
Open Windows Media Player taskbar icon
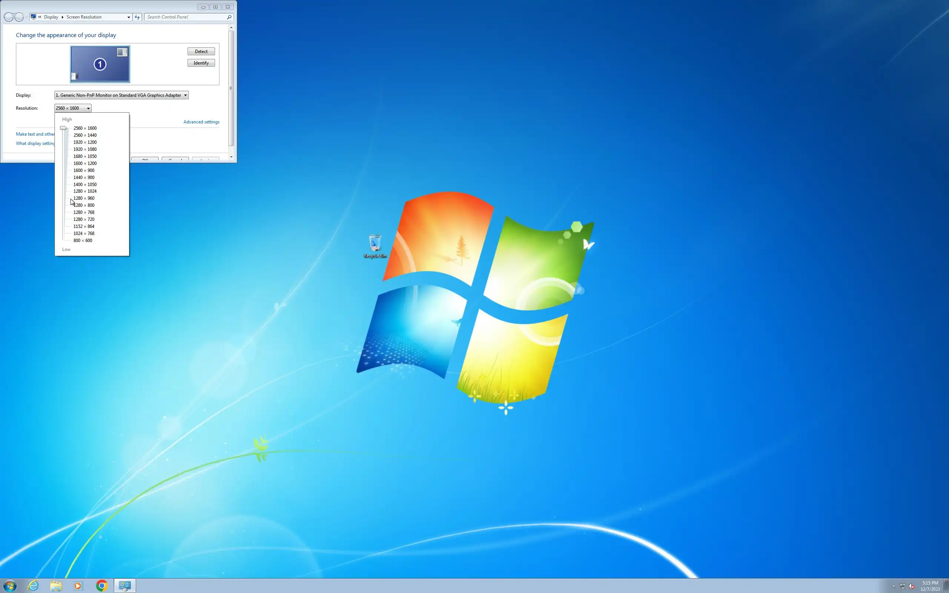tap(79, 586)
